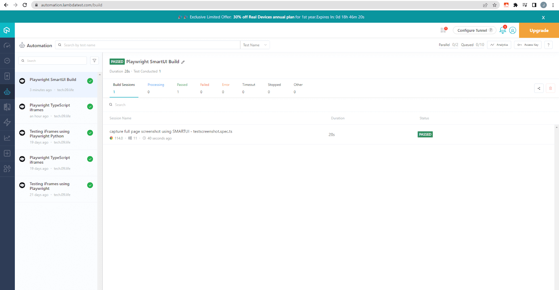Viewport: 559px width, 290px height.
Task: Open the user profile icon
Action: coord(513,30)
